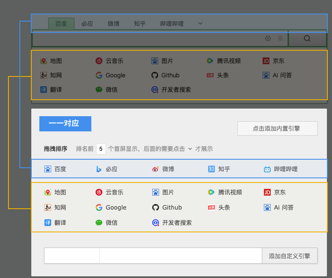Click 地图 icon in lower settings list
The height and width of the screenshot is (278, 332).
pos(48,192)
